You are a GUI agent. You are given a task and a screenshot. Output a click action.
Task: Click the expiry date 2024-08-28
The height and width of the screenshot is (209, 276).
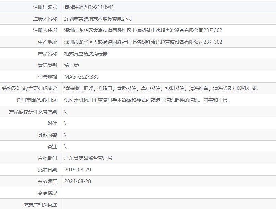pyautogui.click(x=78, y=181)
